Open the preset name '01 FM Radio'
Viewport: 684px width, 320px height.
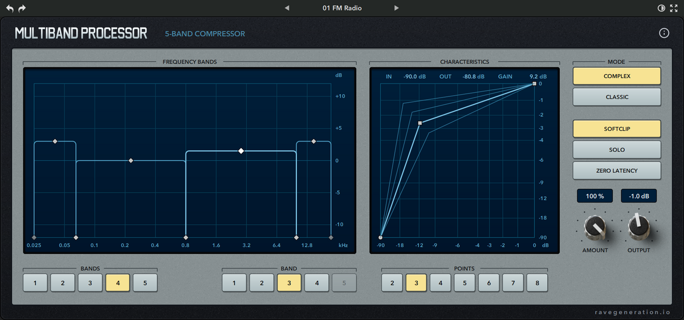(342, 8)
